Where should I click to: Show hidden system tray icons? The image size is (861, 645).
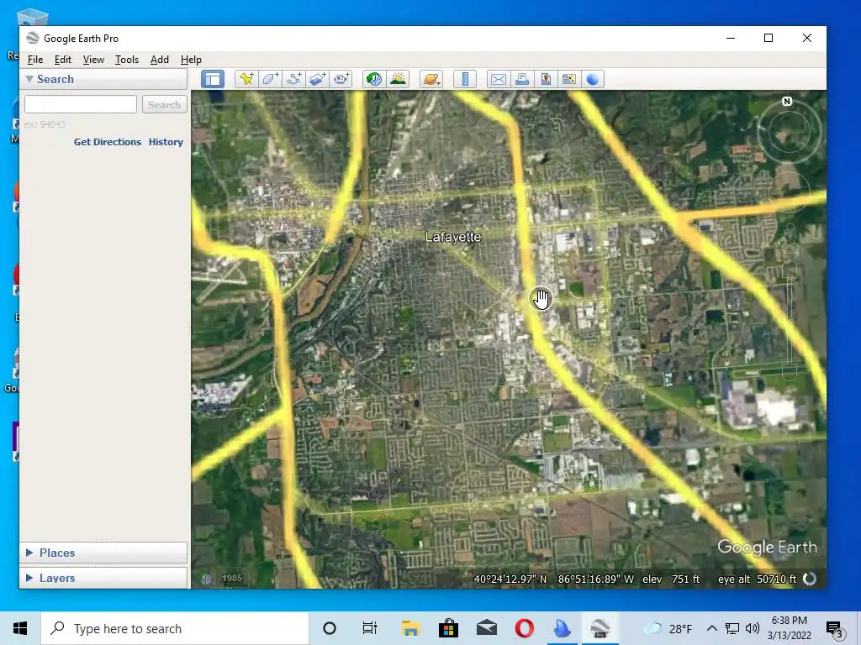(x=711, y=628)
